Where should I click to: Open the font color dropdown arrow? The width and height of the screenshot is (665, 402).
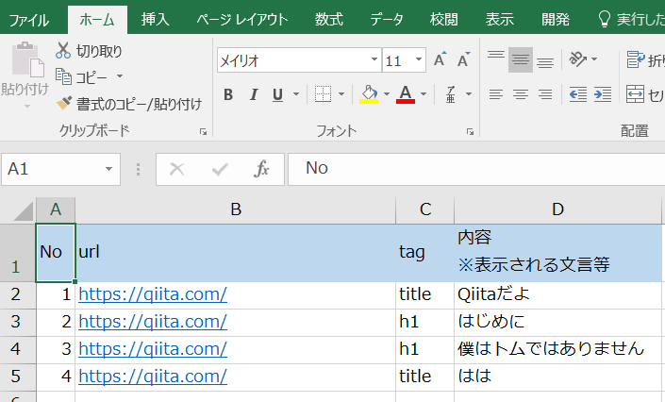pos(424,94)
